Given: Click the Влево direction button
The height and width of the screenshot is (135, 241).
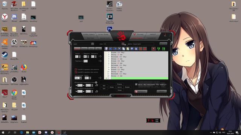Looking at the screenshot, I should [112, 87].
